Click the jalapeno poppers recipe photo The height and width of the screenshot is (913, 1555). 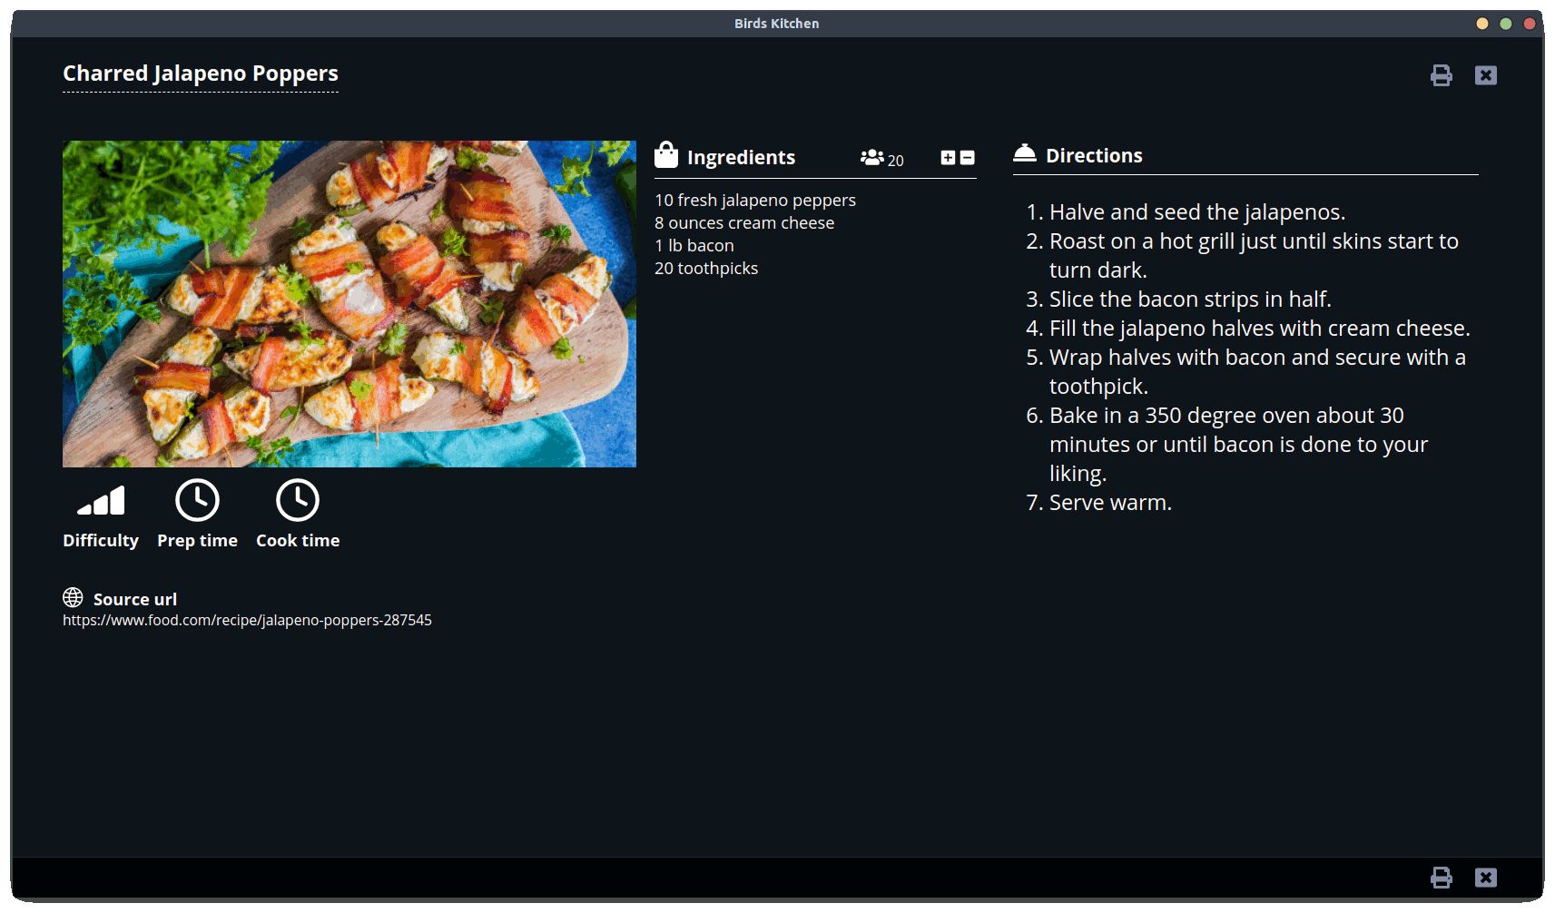pyautogui.click(x=349, y=304)
